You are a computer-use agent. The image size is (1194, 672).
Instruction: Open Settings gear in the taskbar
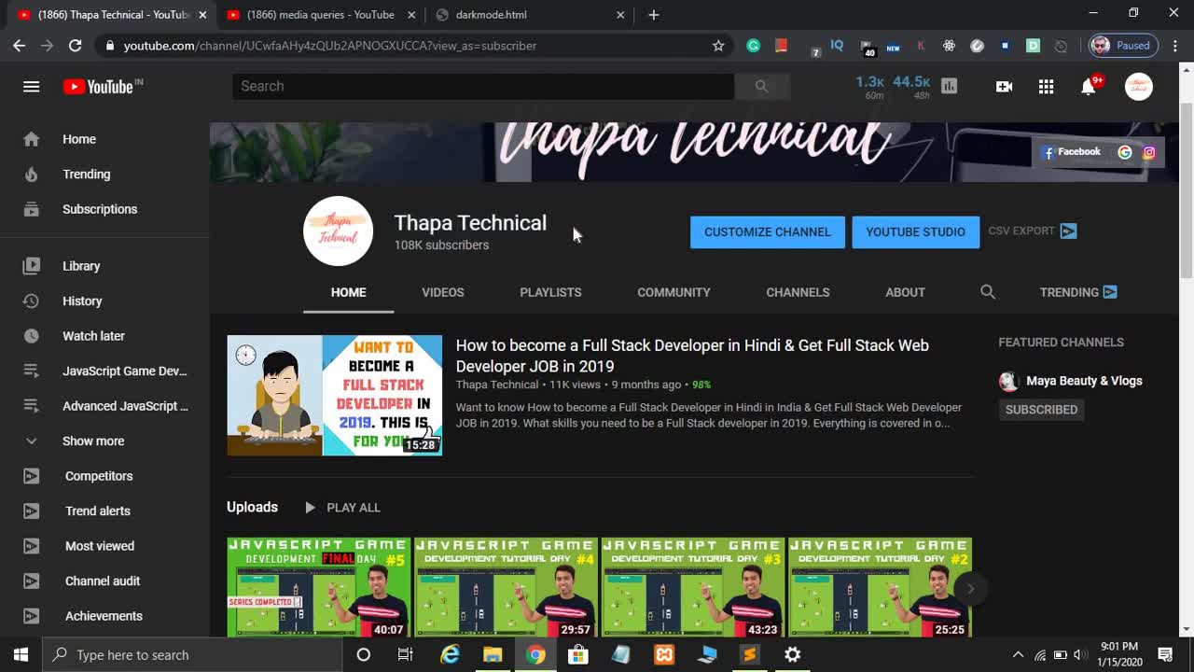[x=792, y=654]
